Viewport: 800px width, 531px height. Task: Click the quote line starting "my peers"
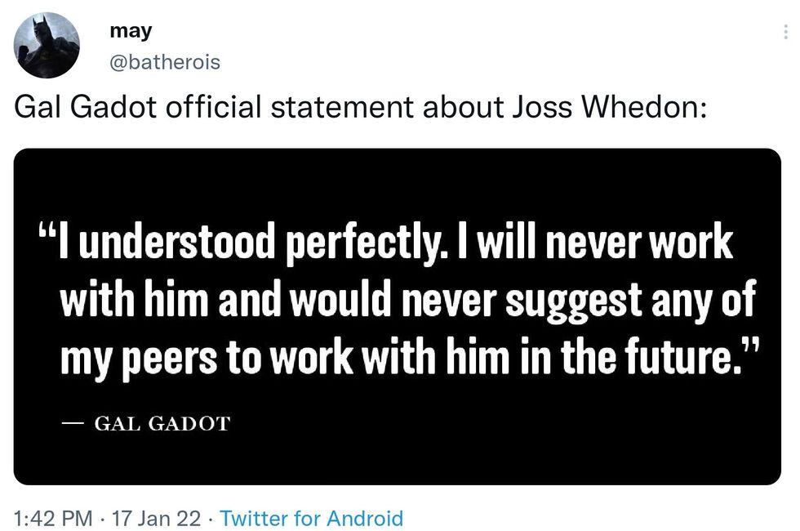404,357
